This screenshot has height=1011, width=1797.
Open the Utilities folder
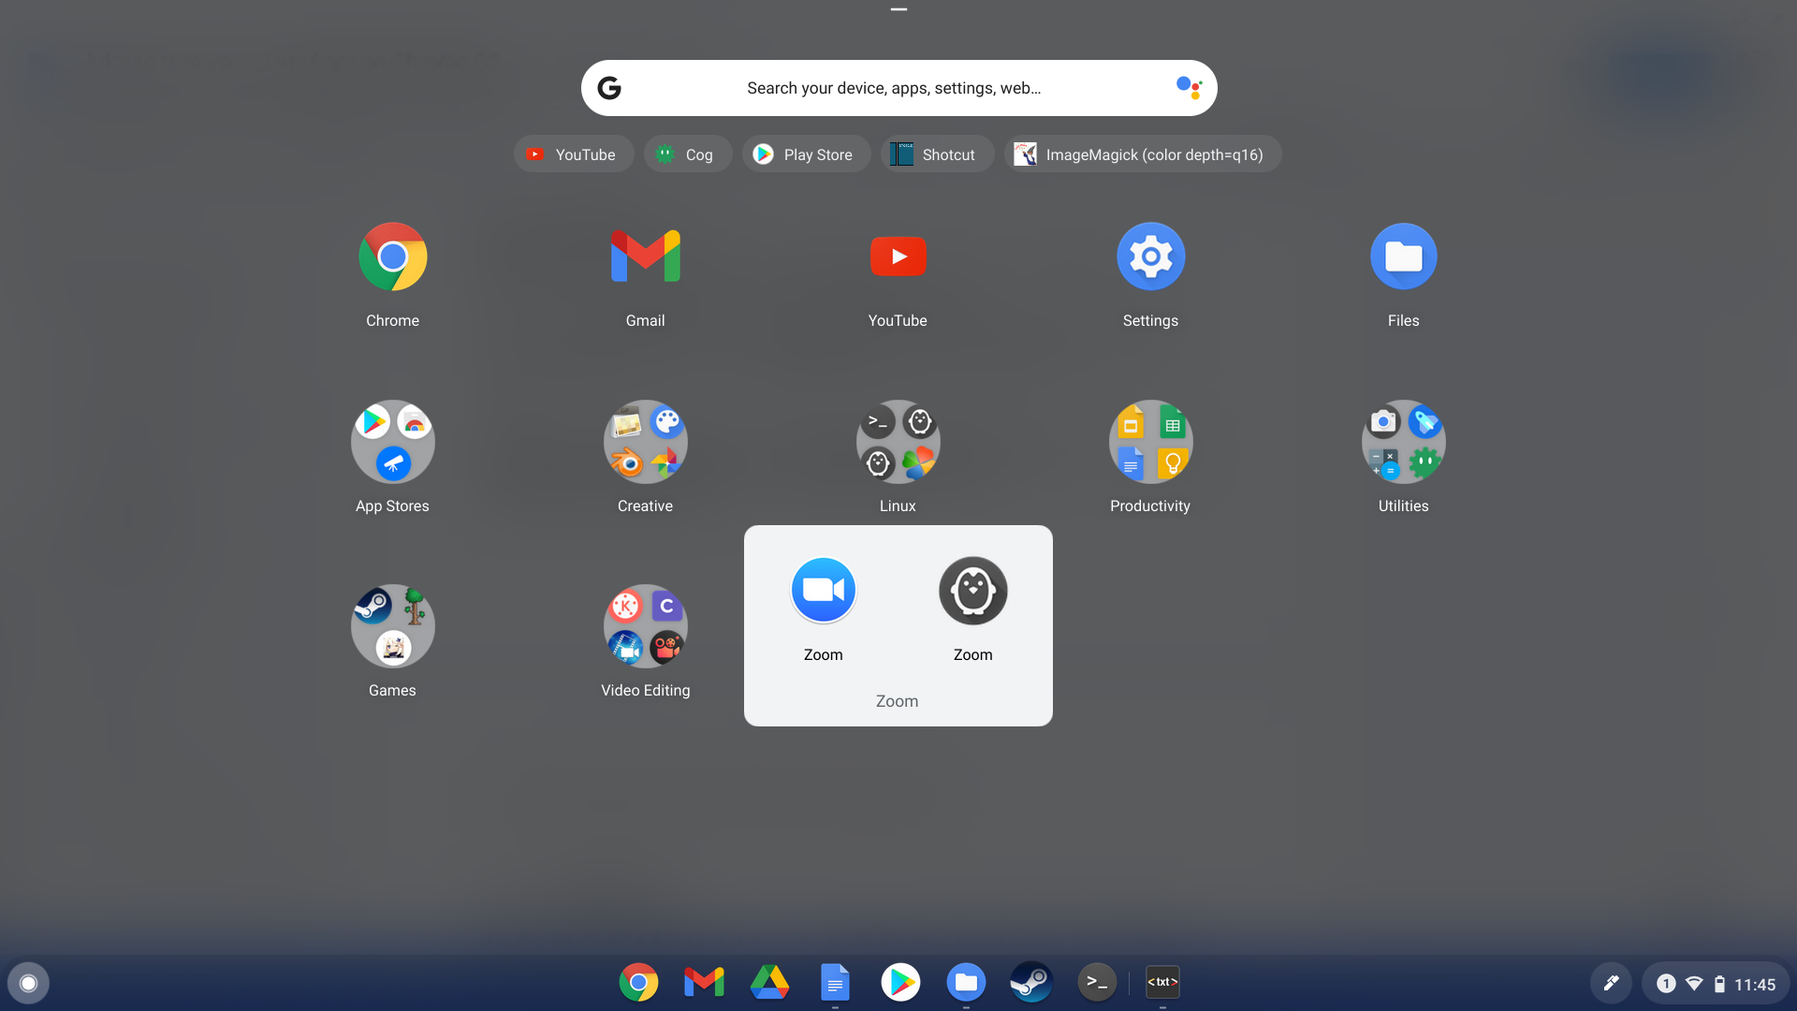(1404, 442)
